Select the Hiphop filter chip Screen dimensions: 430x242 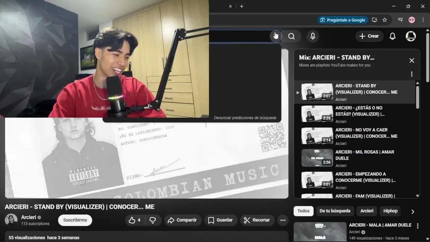coord(390,211)
